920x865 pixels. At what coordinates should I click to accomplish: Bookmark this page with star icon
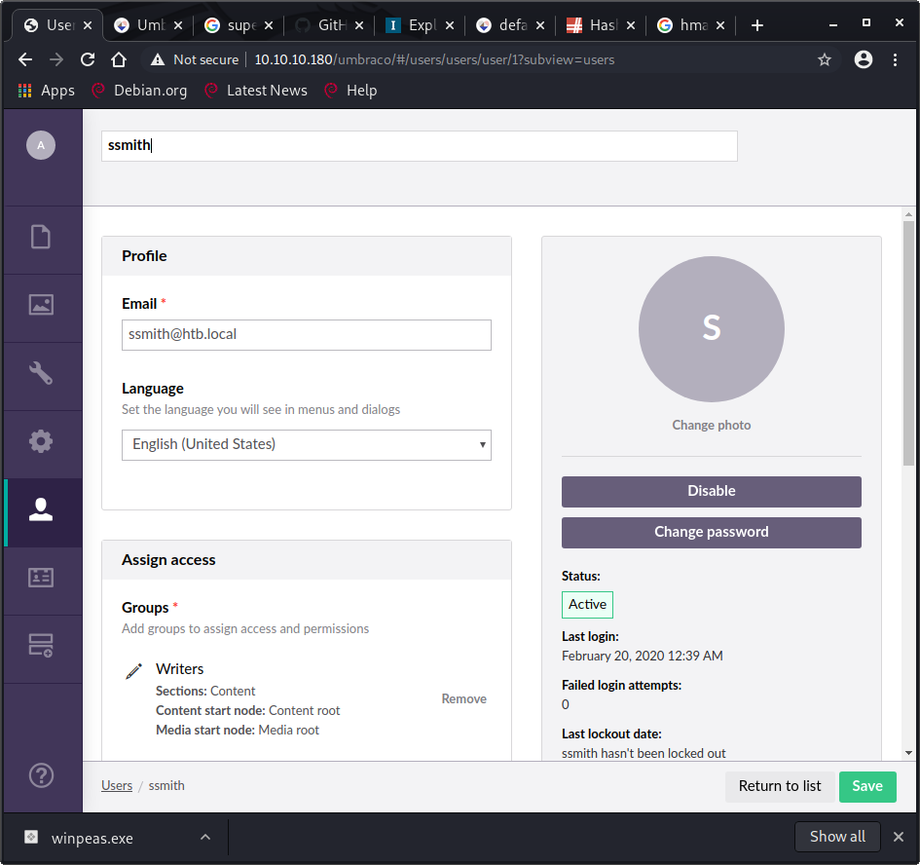pyautogui.click(x=825, y=59)
